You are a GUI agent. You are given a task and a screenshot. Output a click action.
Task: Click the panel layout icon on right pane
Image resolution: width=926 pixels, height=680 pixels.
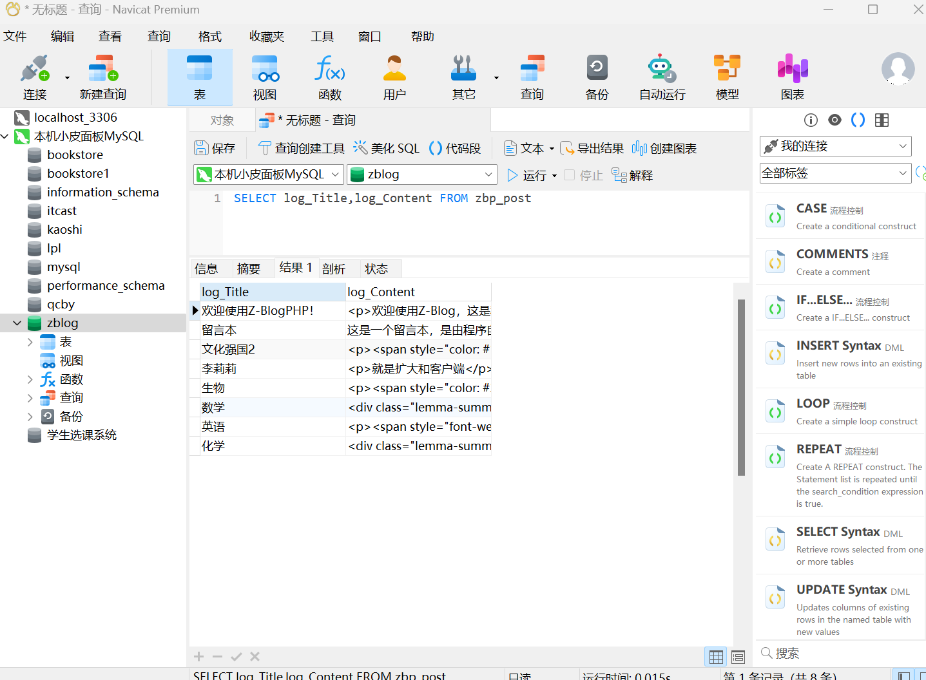coord(882,120)
